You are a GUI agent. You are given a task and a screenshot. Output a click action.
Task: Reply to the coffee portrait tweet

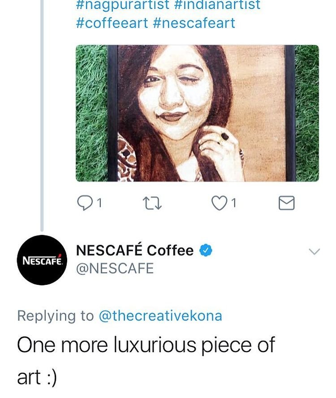pos(84,204)
